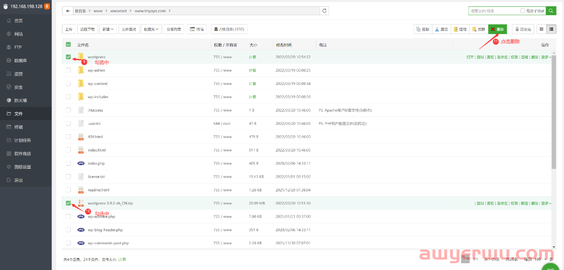Click the refresh icon next to the path bar
564x270 pixels.
click(x=324, y=11)
